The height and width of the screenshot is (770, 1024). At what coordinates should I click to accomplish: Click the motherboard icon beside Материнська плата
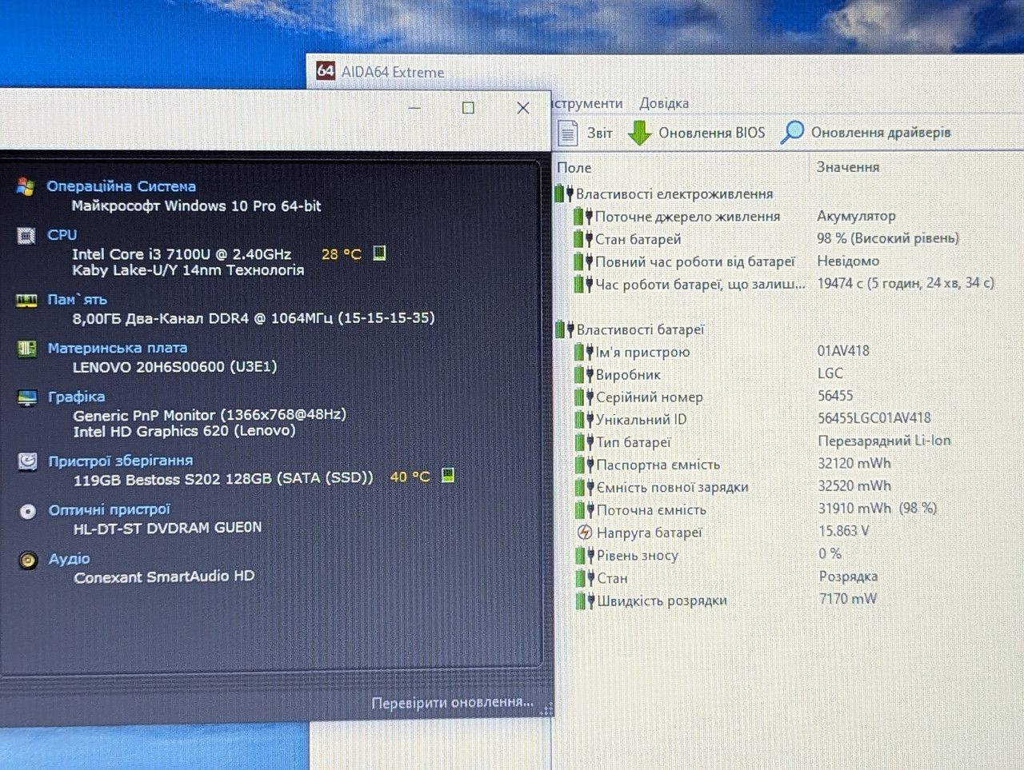26,349
